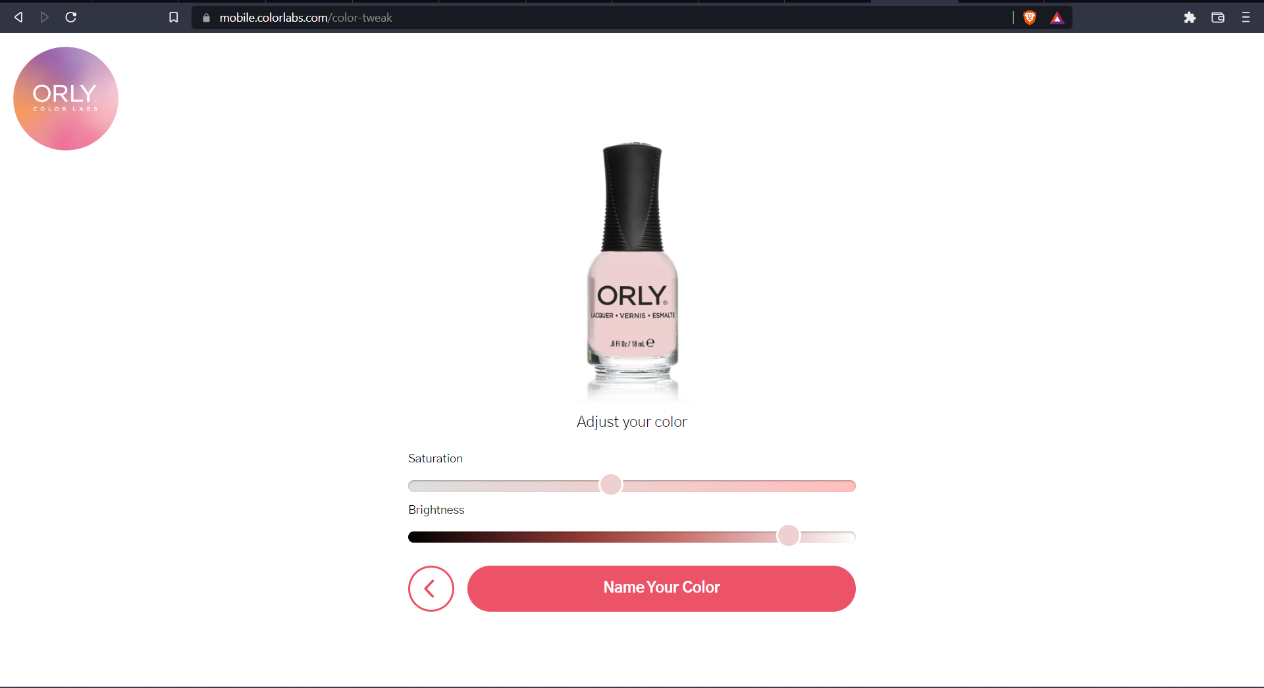Open the extensions puzzle icon
Image resolution: width=1264 pixels, height=688 pixels.
[x=1190, y=18]
